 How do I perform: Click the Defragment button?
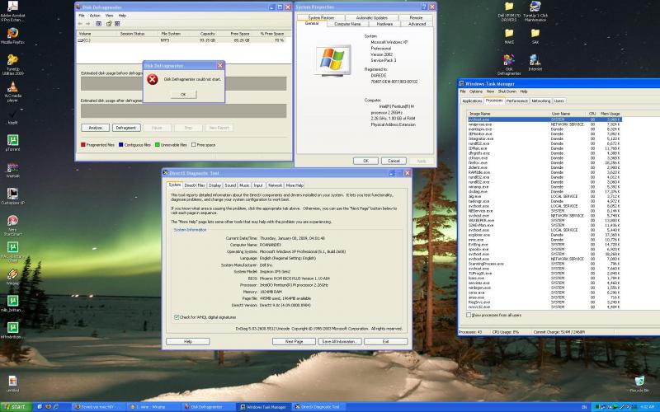(126, 128)
